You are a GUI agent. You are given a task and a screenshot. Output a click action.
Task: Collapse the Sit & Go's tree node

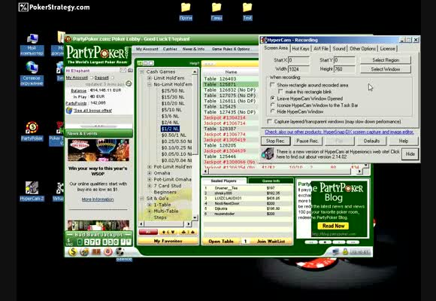(x=142, y=198)
